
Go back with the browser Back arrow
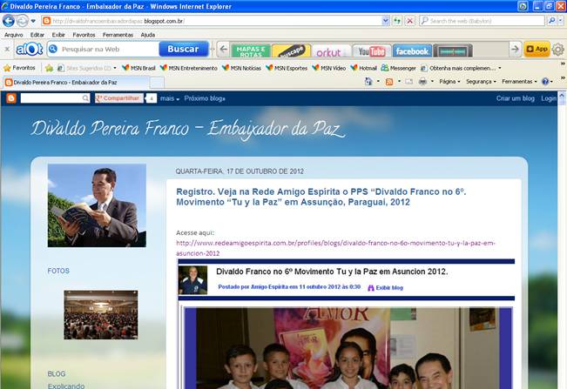click(x=9, y=21)
